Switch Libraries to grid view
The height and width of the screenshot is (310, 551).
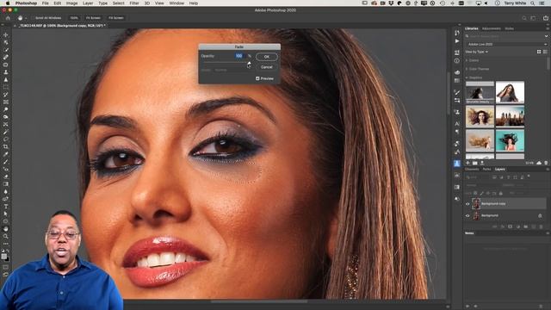539,52
